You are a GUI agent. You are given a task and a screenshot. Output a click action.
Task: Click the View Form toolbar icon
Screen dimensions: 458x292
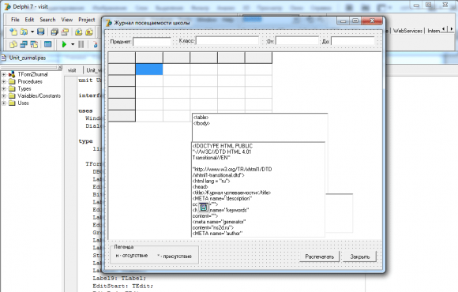click(x=24, y=44)
